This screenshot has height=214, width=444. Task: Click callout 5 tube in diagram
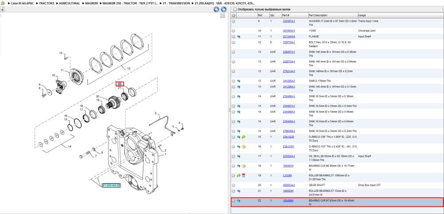point(155,113)
